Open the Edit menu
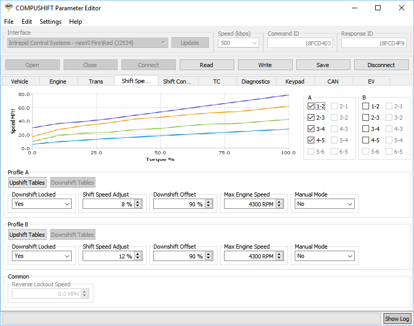Viewport: 414px width, 326px height. 27,22
